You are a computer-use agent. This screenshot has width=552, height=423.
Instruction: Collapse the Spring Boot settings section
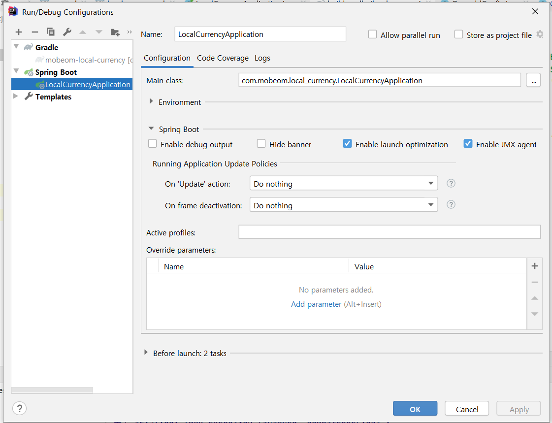tap(151, 129)
